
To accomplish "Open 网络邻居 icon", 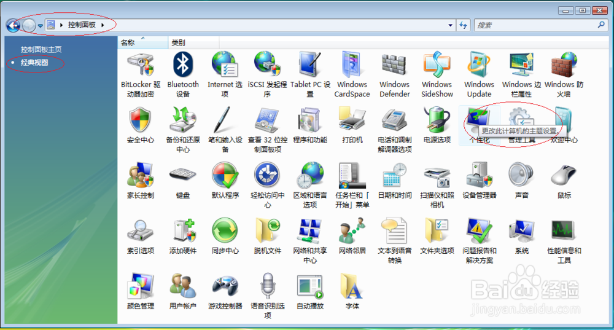I will [352, 230].
